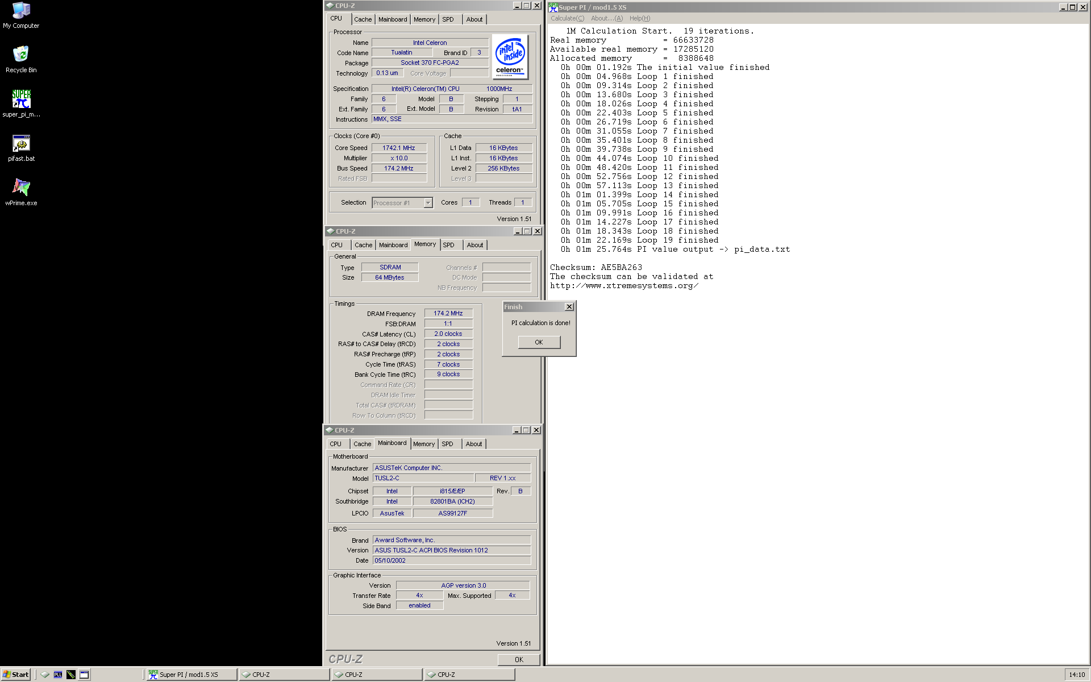
Task: Click the taskbar clock showing 14:10
Action: click(x=1077, y=675)
